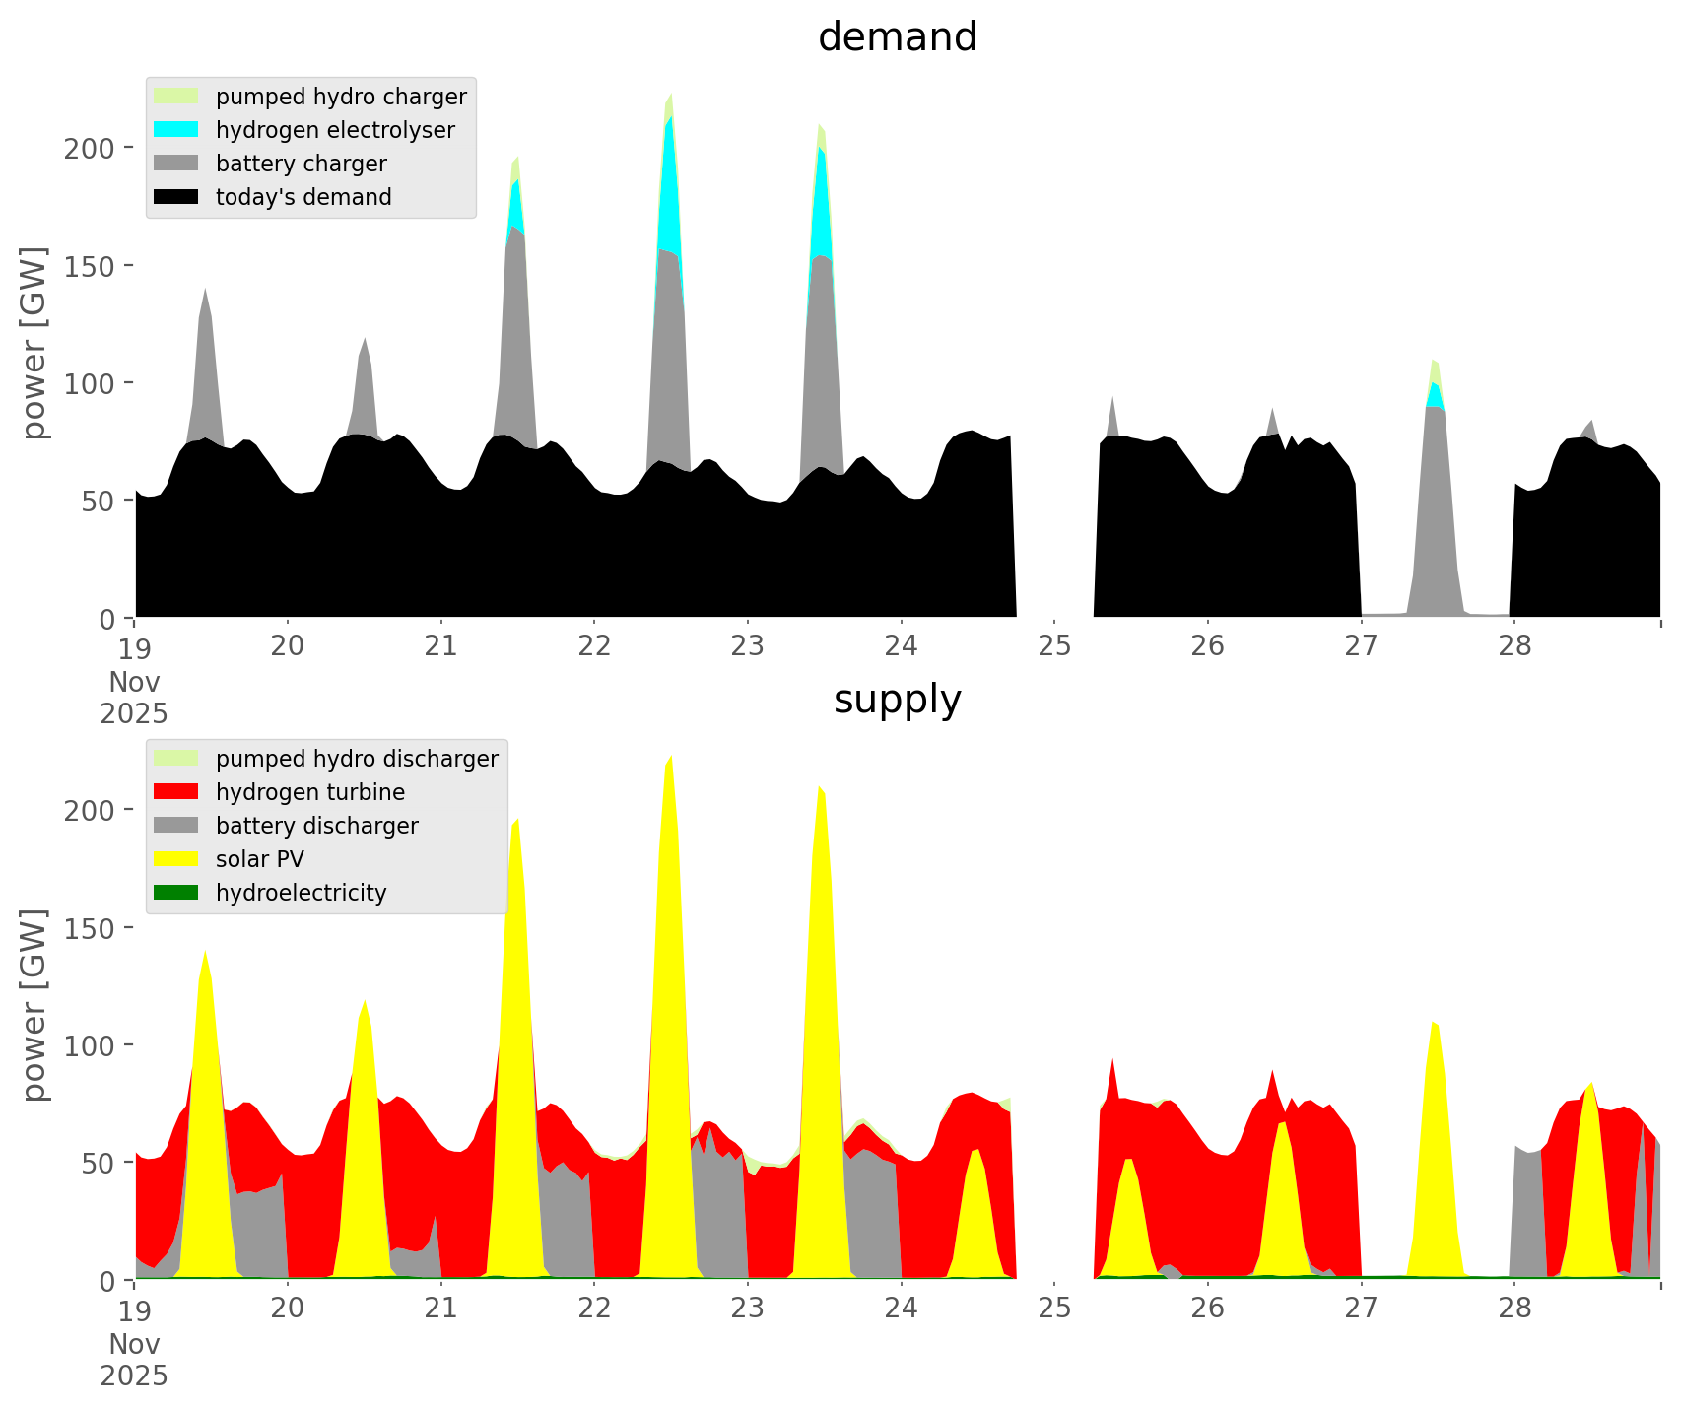Click the demand chart's power [GW] axis label

pyautogui.click(x=34, y=343)
